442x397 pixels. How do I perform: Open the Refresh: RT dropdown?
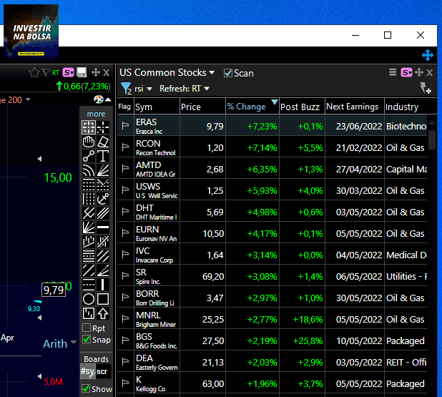click(185, 89)
